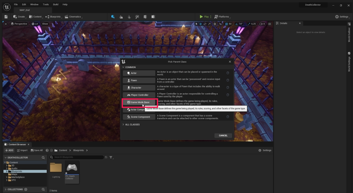
Task: Expand the ALL CLASSES section
Action: 131,124
